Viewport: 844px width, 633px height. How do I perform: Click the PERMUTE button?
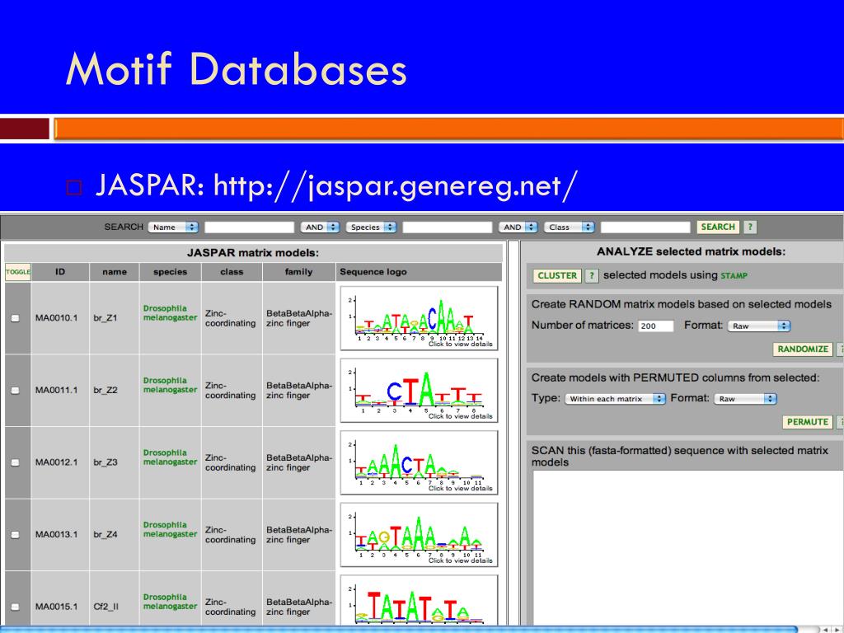tap(808, 422)
